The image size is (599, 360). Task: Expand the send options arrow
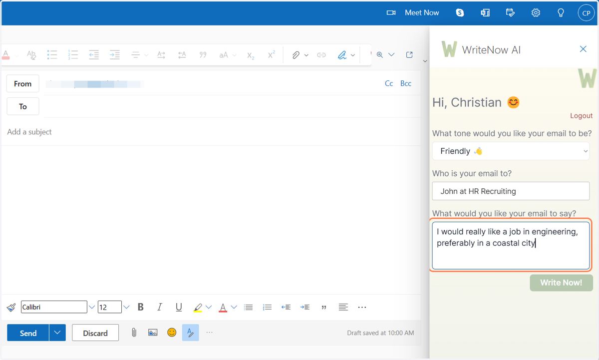click(x=57, y=333)
